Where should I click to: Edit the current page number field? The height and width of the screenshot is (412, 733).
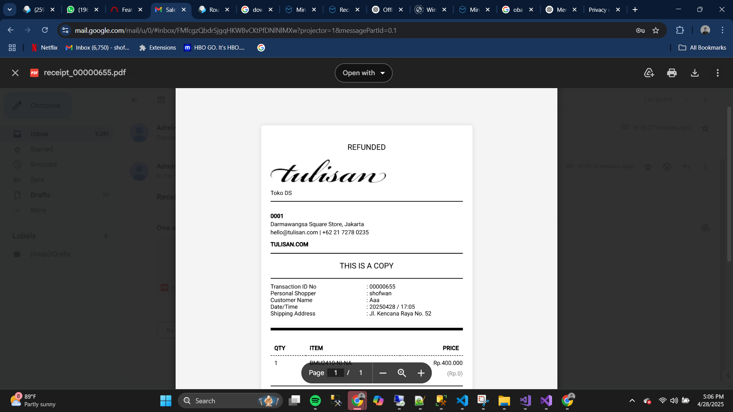pyautogui.click(x=336, y=373)
